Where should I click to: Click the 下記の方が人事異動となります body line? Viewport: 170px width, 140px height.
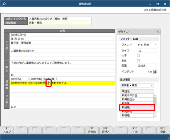pyautogui.click(x=62, y=63)
